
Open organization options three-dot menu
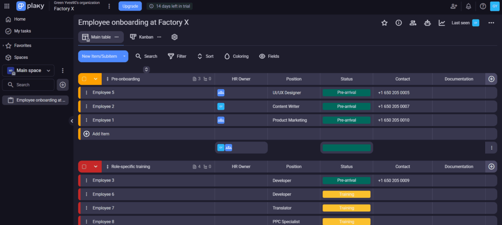[x=109, y=6]
